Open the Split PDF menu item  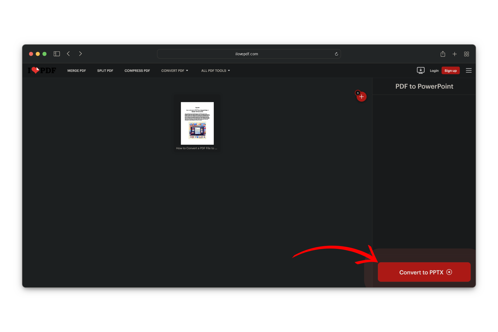pos(105,71)
